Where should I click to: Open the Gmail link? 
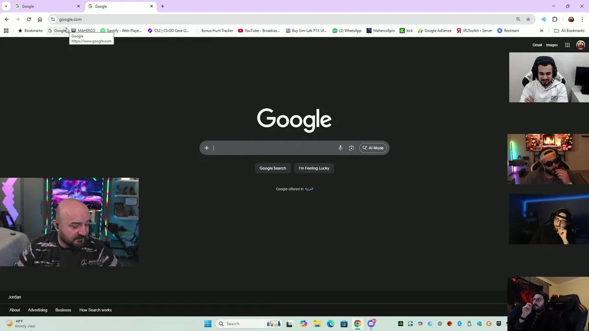coord(537,45)
